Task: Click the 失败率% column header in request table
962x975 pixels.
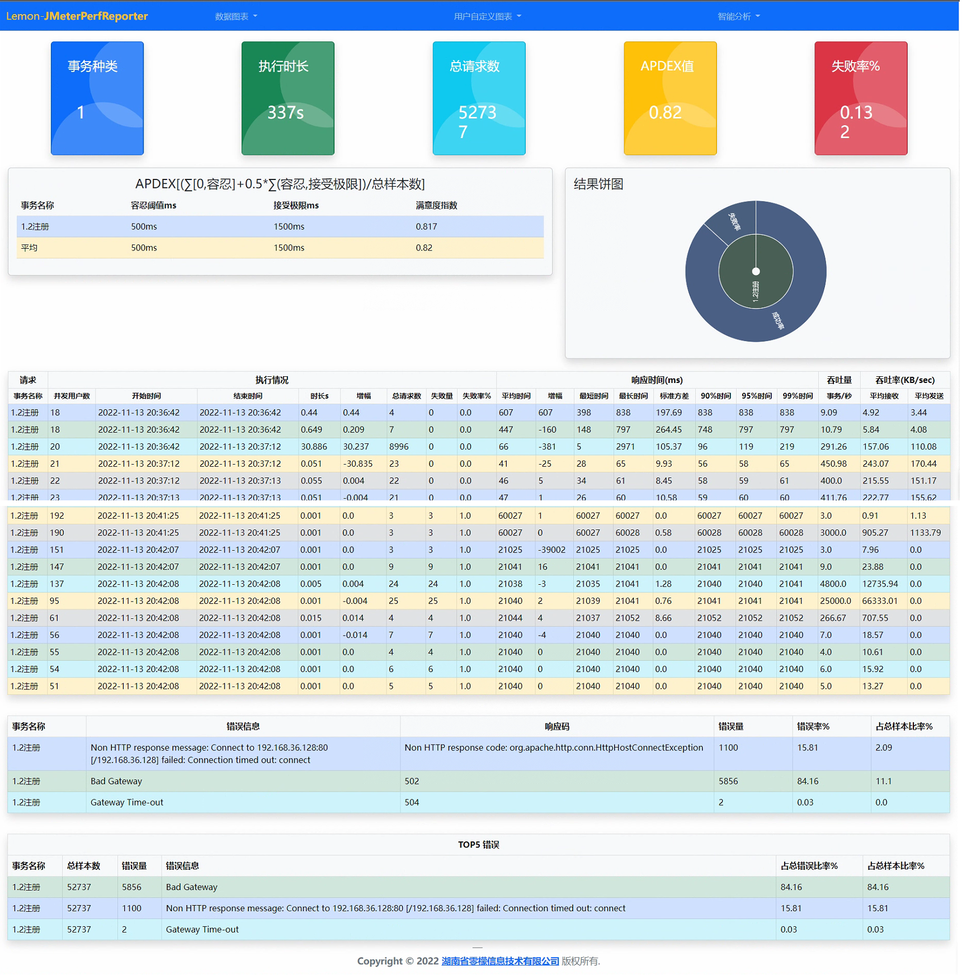Action: 476,396
